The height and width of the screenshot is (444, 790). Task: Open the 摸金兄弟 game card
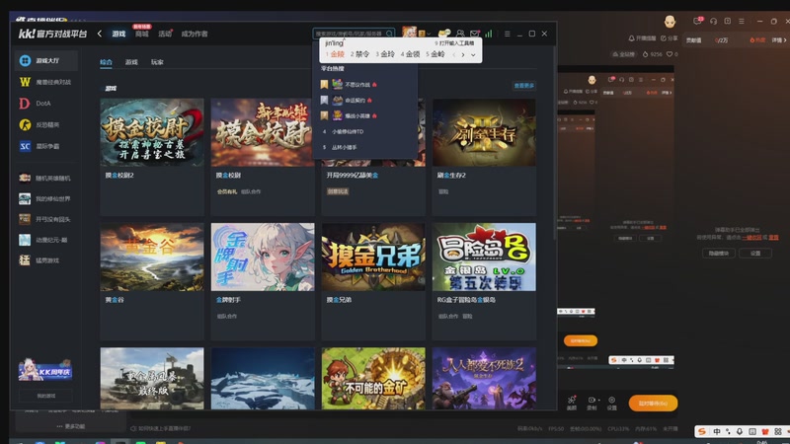pos(373,281)
